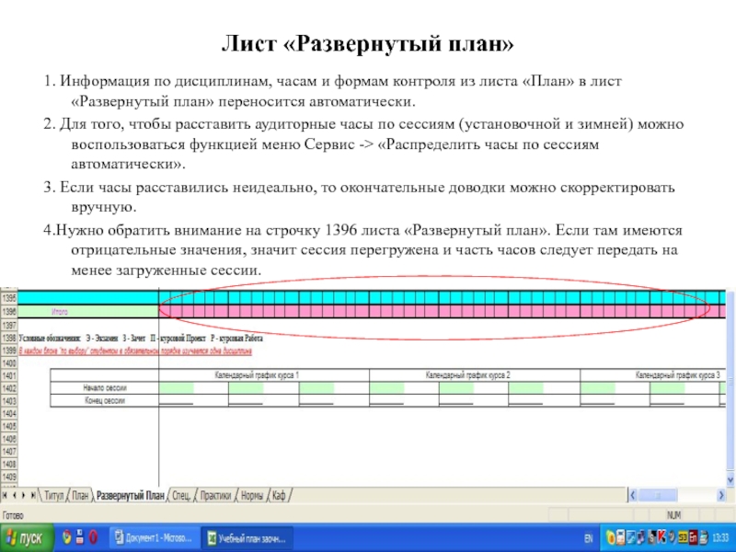Jump to the last sheet tab arrow
Viewport: 736px width, 552px height.
33,496
